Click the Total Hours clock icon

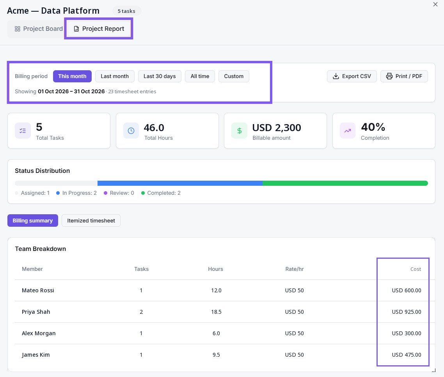[x=131, y=131]
